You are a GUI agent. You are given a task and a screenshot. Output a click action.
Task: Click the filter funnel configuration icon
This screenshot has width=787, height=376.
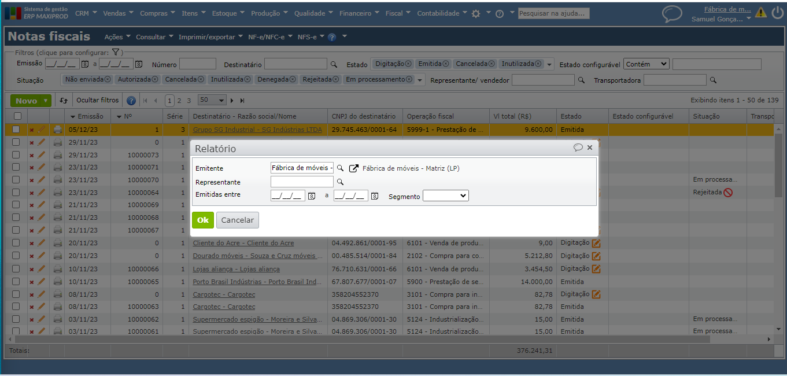116,52
